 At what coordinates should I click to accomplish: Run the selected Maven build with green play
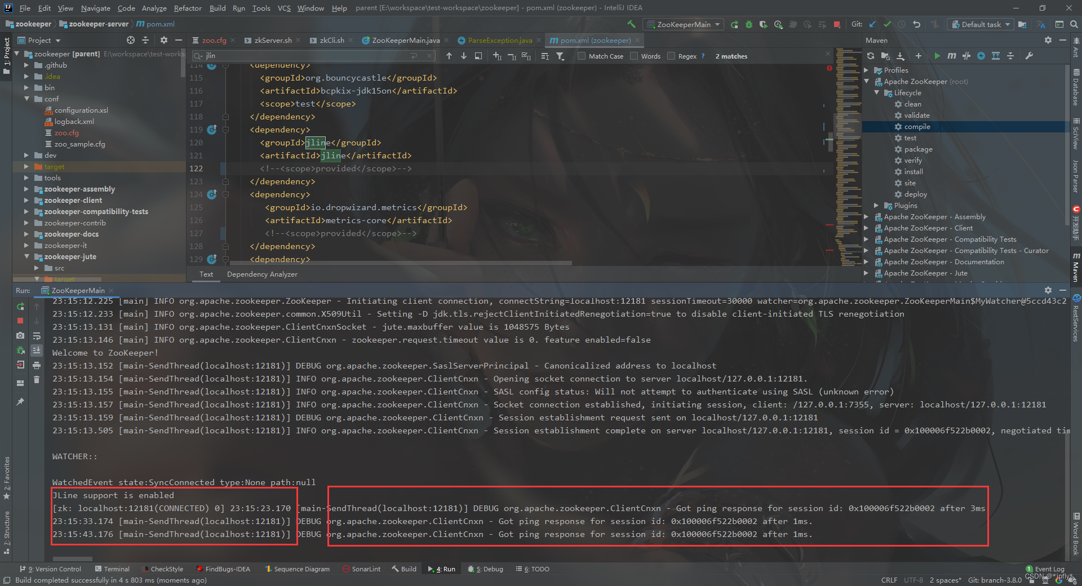pos(937,56)
